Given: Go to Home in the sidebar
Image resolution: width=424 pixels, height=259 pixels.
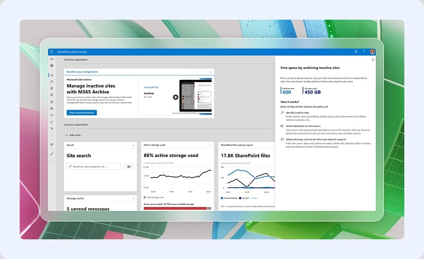Looking at the screenshot, I should point(52,75).
